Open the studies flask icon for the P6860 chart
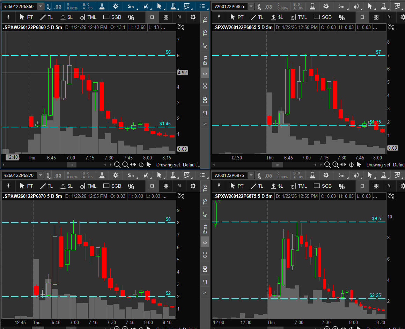Image resolution: width=405 pixels, height=329 pixels. tap(102, 6)
